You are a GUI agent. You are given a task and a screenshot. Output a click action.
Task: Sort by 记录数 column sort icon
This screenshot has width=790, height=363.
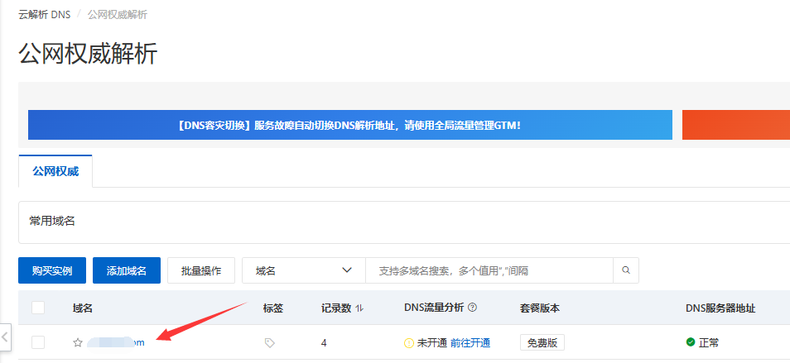click(359, 308)
